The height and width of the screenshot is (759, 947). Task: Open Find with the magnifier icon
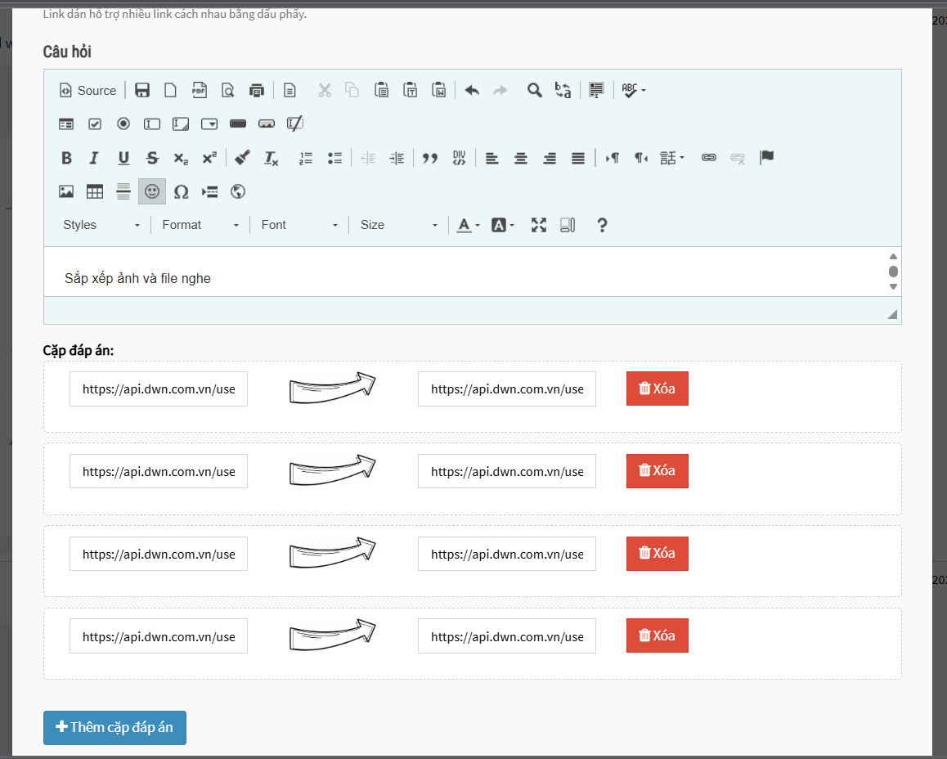tap(534, 91)
